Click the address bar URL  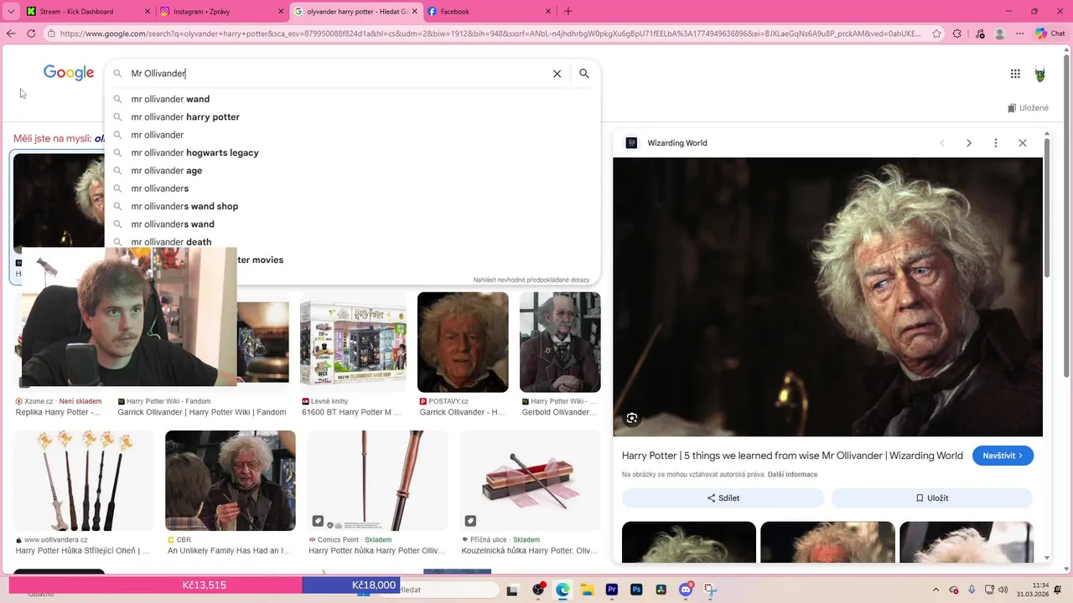coord(490,33)
